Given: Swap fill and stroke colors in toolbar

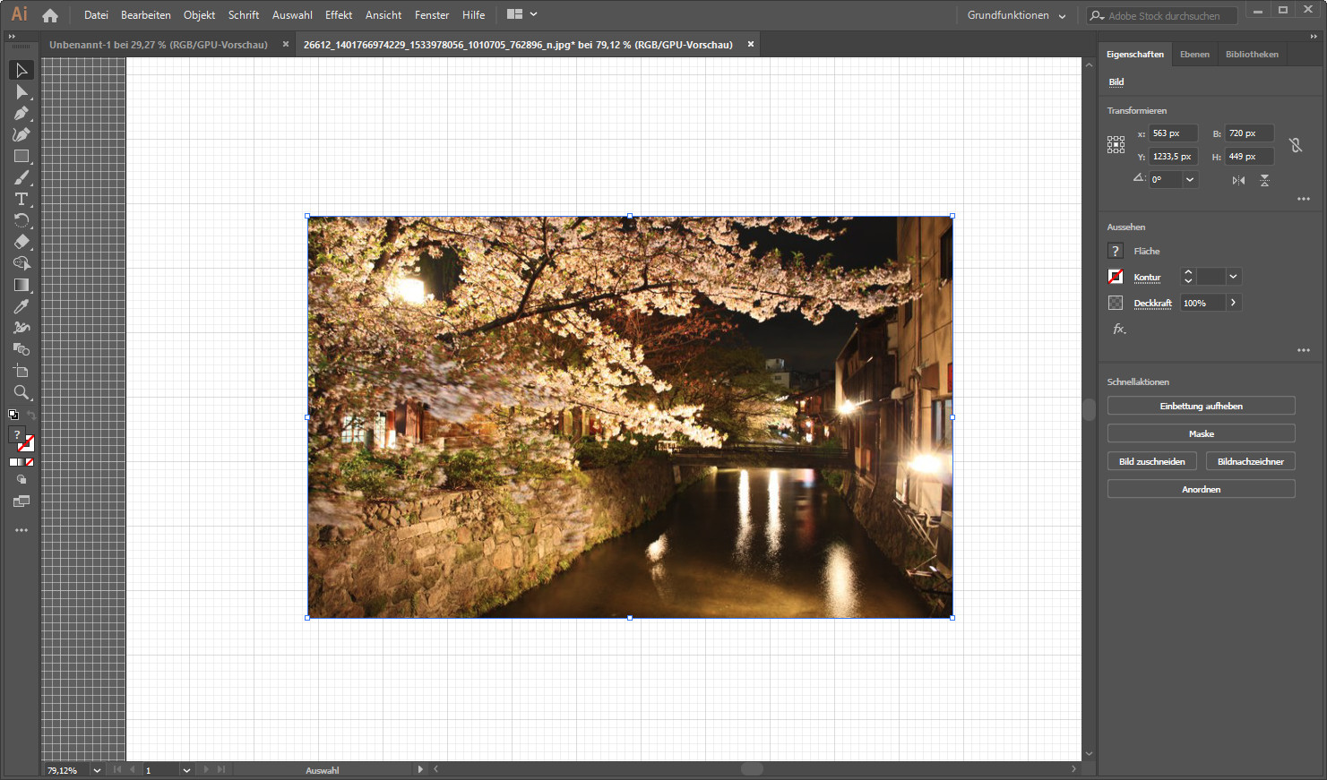Looking at the screenshot, I should (x=31, y=416).
